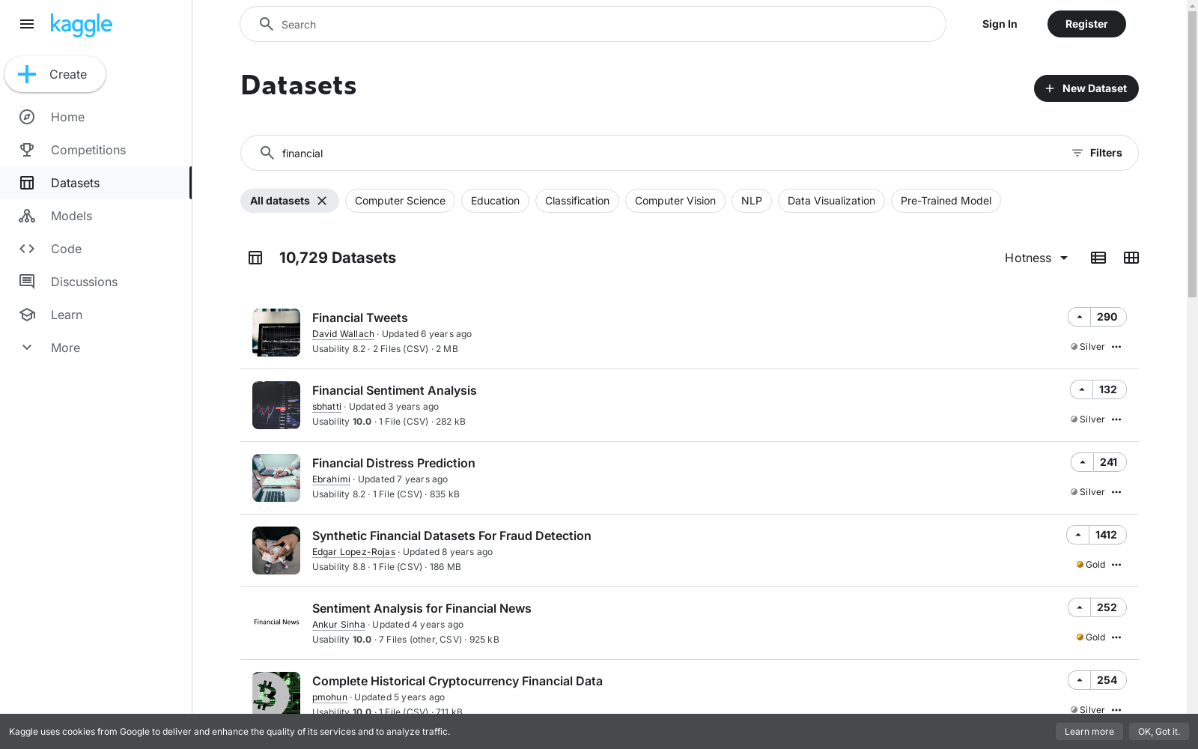This screenshot has width=1198, height=749.
Task: Open Edgar Lopez-Rojas profile
Action: (353, 552)
